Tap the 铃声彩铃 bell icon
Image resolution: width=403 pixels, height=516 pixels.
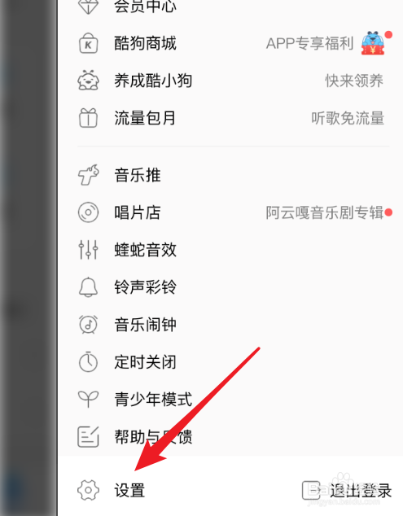tap(88, 287)
